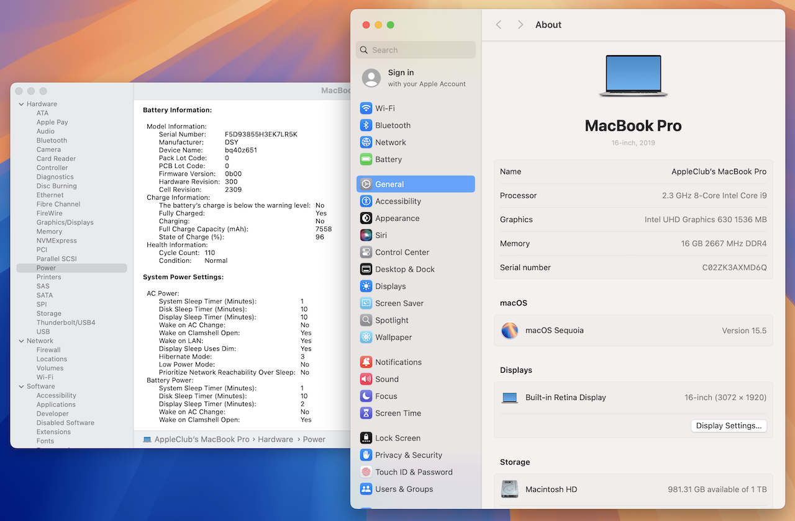The height and width of the screenshot is (521, 795).
Task: Open the Sound speaker icon
Action: click(366, 379)
